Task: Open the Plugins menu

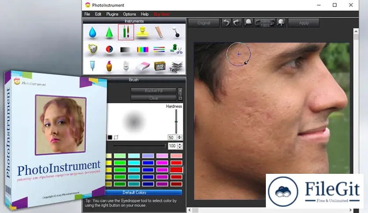Action: coord(112,14)
